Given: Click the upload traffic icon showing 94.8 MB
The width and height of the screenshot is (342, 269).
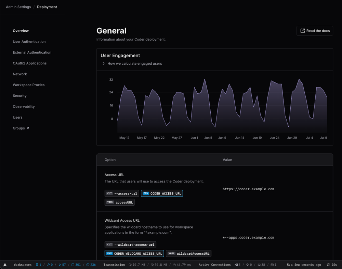Looking at the screenshot, I should coord(152,265).
